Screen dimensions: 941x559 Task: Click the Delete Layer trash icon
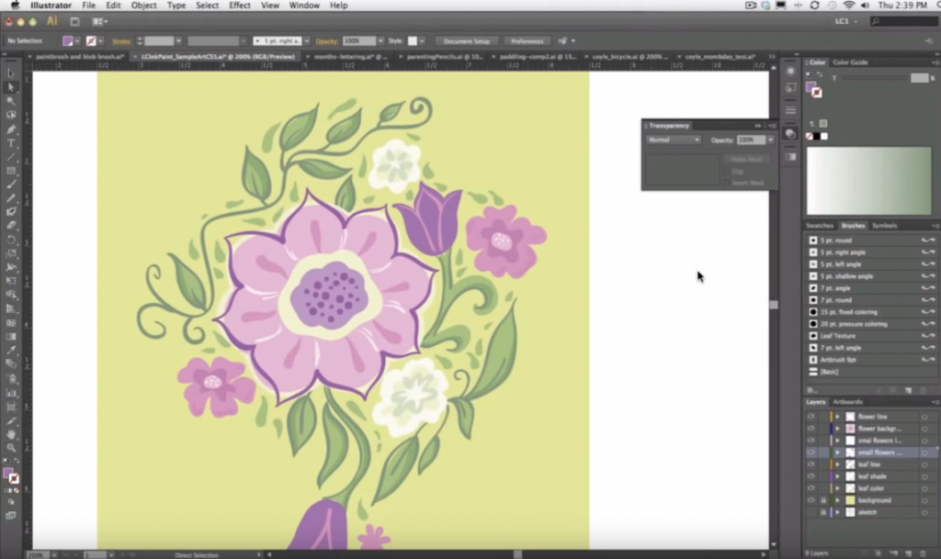(924, 553)
